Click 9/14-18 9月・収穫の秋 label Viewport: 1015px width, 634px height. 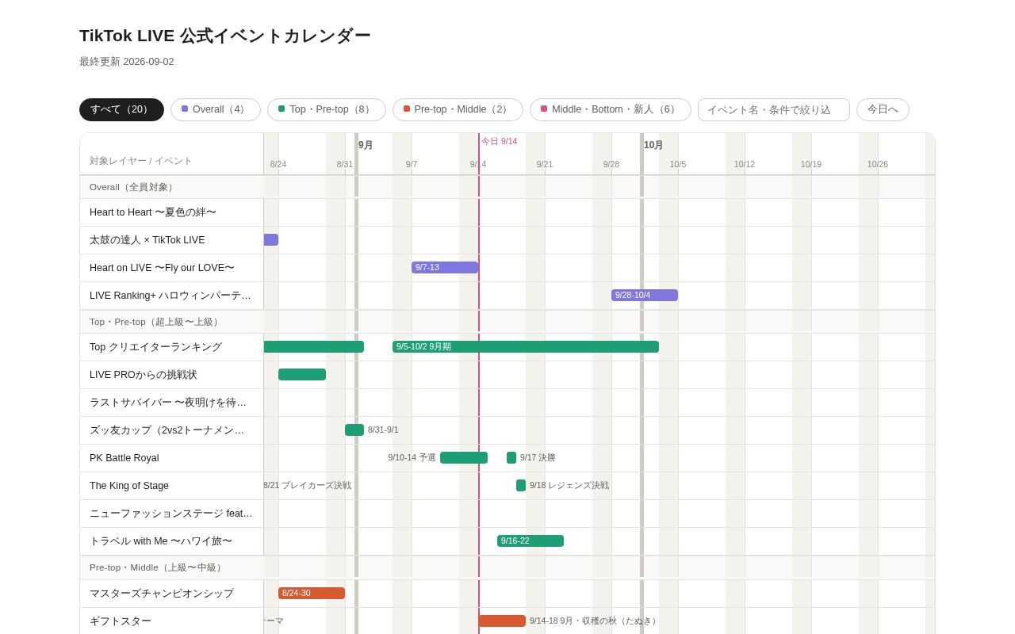coord(595,621)
